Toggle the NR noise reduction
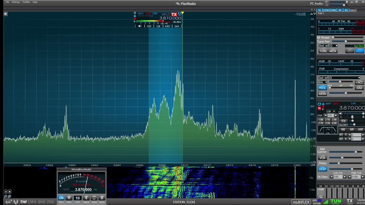 pyautogui.click(x=352, y=130)
